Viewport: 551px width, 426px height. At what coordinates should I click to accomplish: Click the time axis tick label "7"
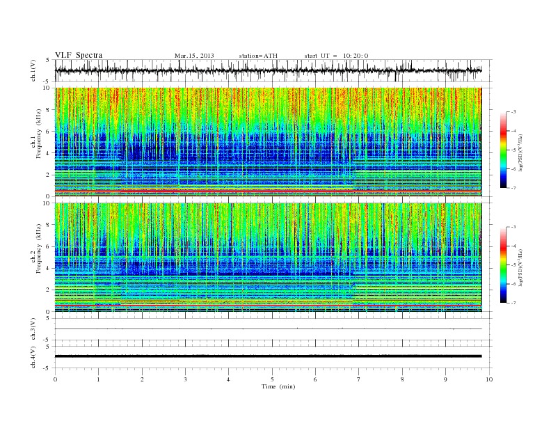point(359,379)
